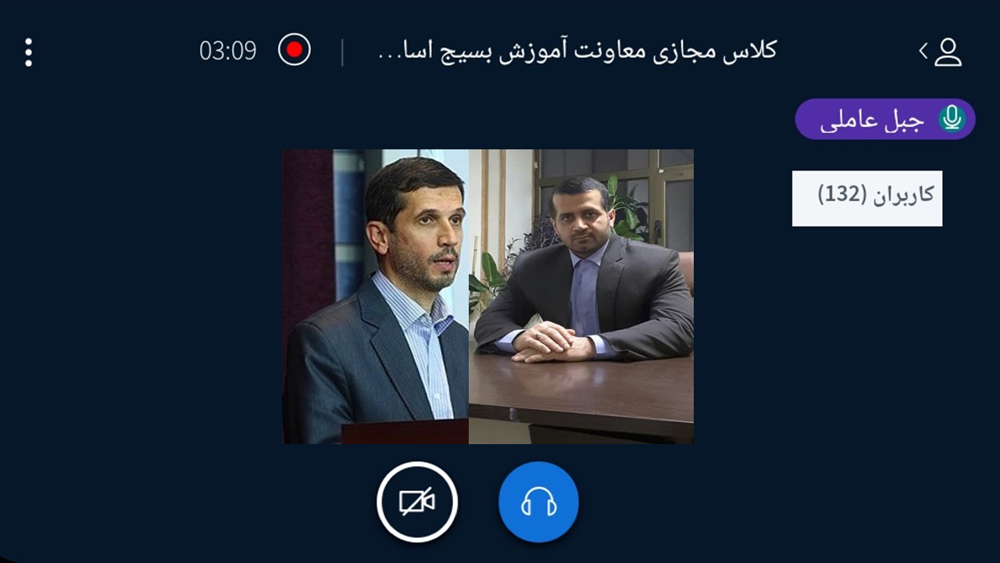Click the headphones listen-only audio icon
Image resolution: width=1000 pixels, height=563 pixels.
pos(538,502)
